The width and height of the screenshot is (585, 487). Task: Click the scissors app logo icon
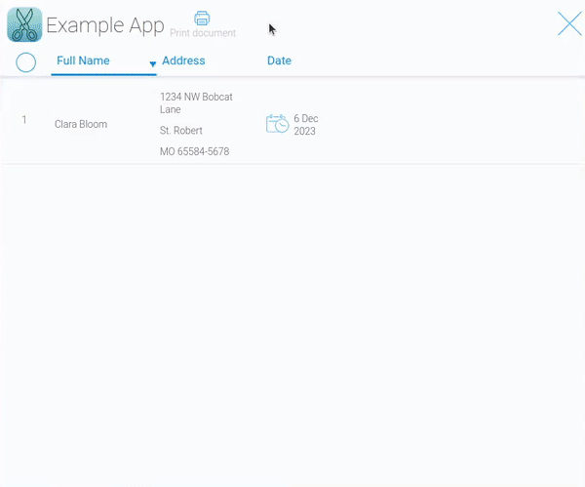pyautogui.click(x=24, y=24)
